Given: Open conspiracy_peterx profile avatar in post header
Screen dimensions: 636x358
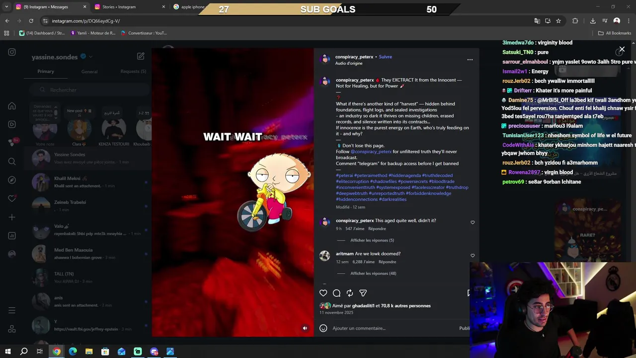Looking at the screenshot, I should point(325,60).
